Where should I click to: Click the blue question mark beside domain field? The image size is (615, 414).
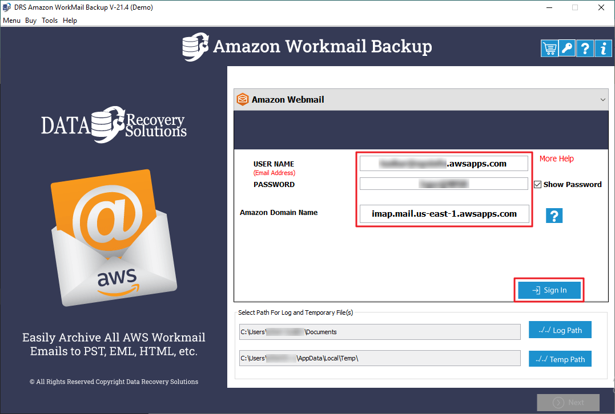554,216
